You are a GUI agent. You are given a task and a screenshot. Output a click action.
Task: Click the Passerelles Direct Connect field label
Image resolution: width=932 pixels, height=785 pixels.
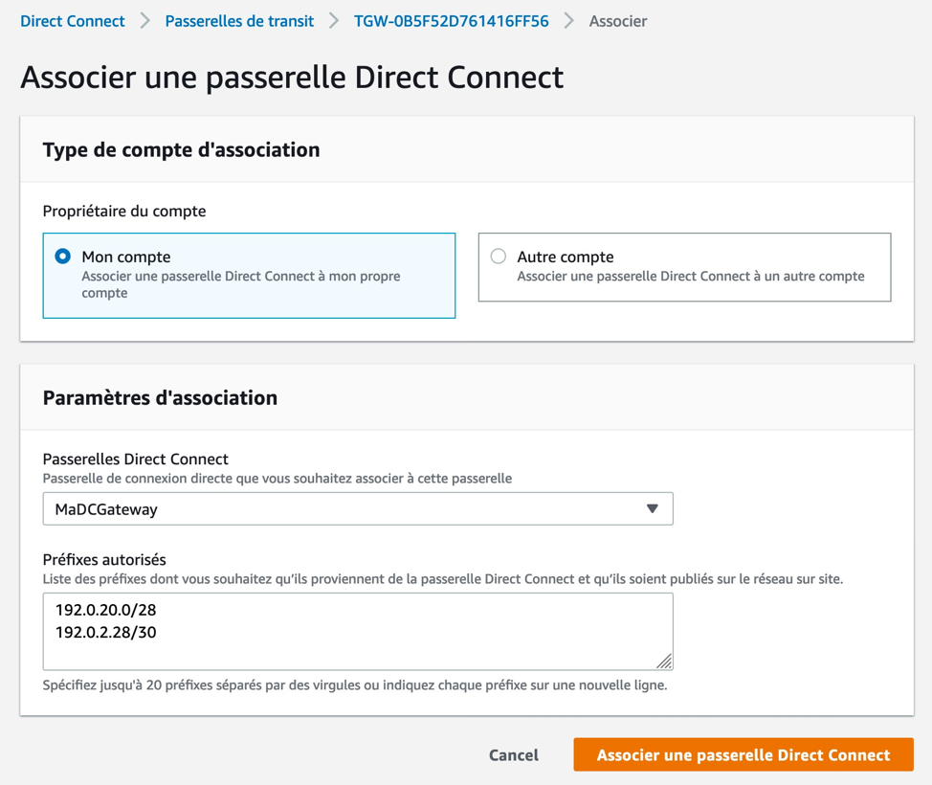tap(136, 459)
